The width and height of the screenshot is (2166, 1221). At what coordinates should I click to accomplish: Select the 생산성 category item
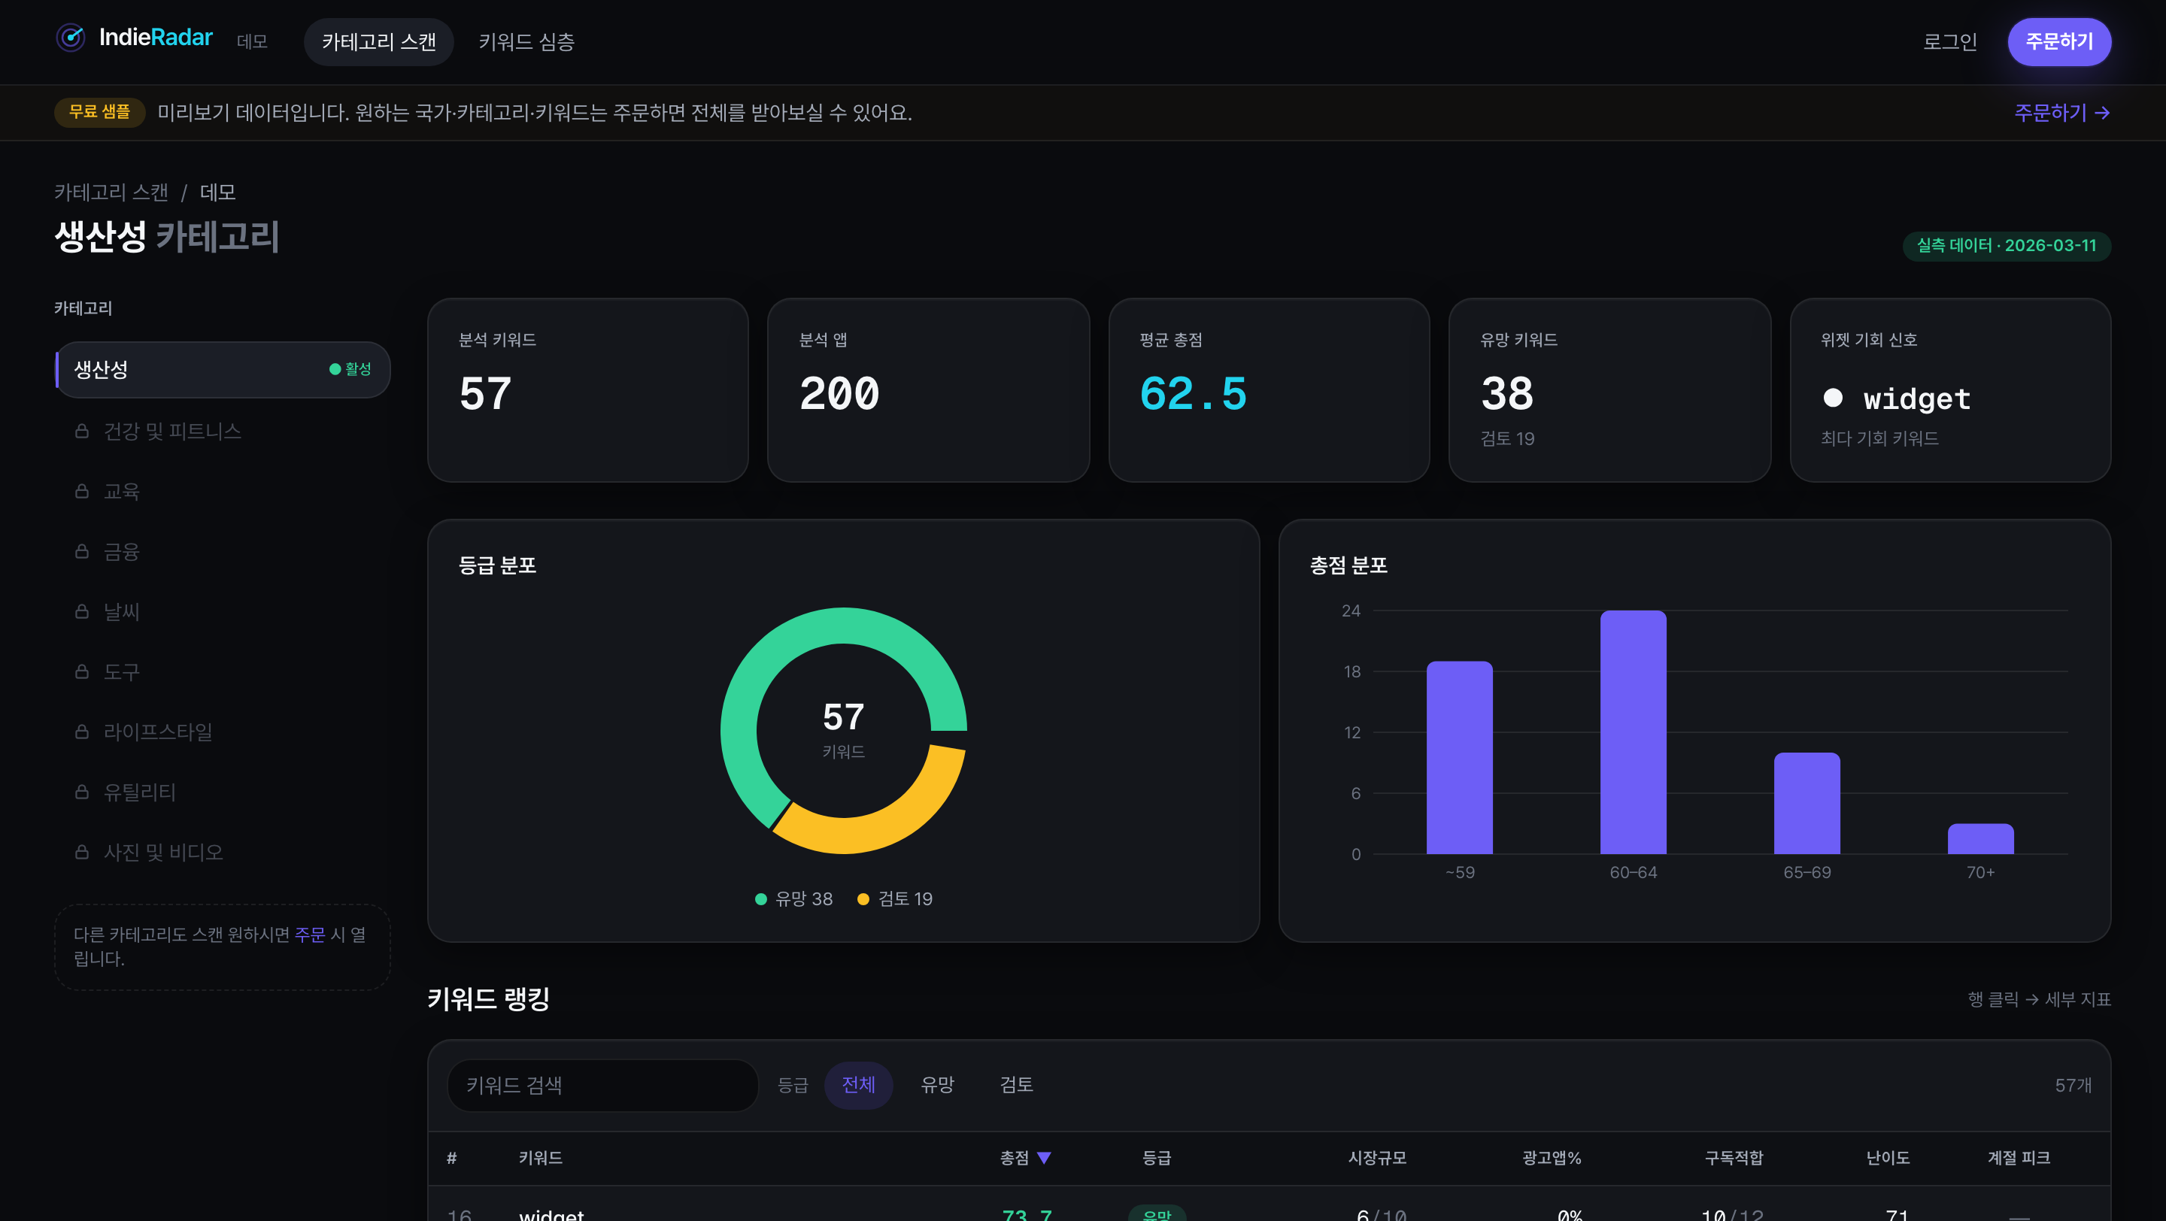223,369
